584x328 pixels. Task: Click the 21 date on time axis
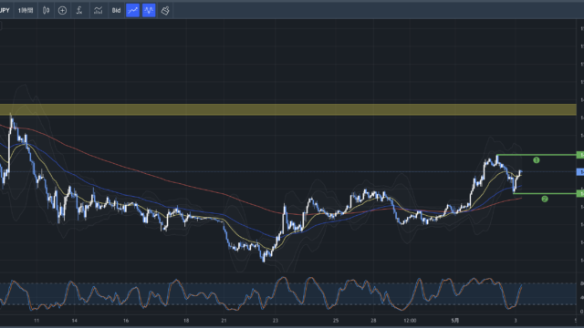tap(224, 321)
